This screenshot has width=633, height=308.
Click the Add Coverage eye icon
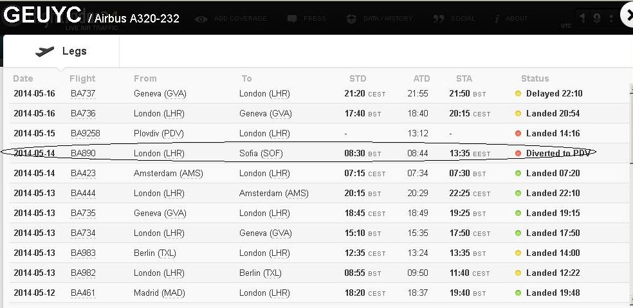point(201,19)
